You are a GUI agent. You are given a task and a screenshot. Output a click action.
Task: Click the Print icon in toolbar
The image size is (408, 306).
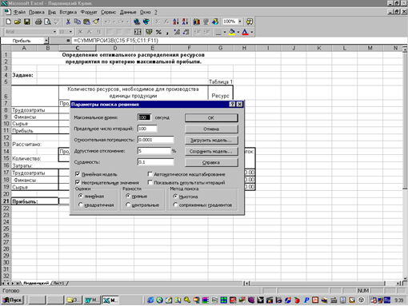click(38, 22)
